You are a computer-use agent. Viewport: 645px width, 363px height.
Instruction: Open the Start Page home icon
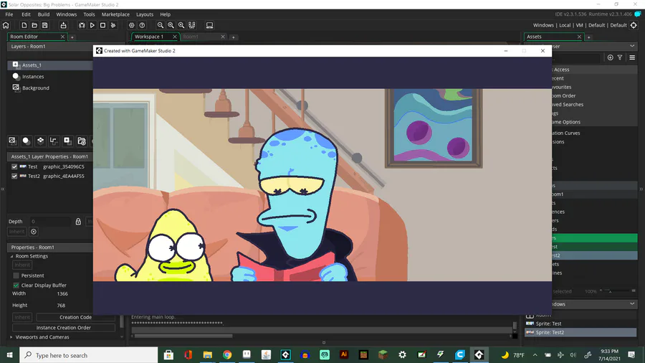point(6,25)
